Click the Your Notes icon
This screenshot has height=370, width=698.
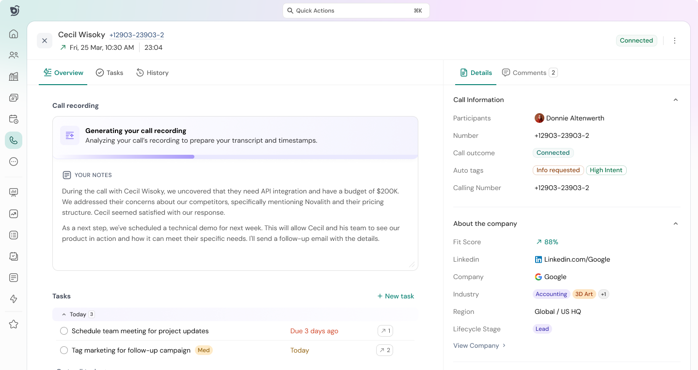click(x=67, y=175)
